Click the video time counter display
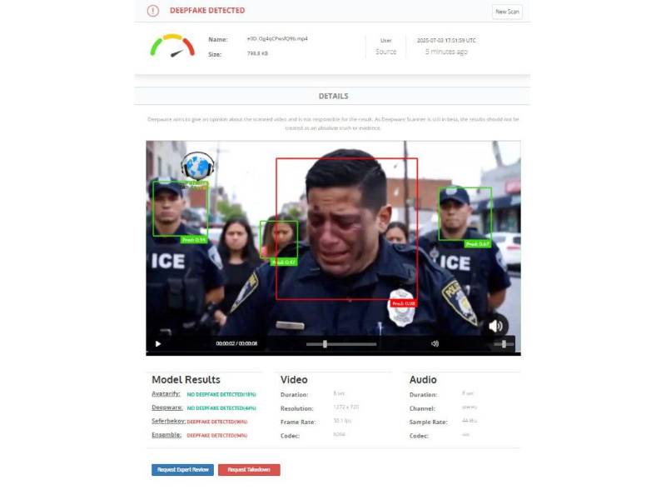The width and height of the screenshot is (666, 500). tap(236, 343)
